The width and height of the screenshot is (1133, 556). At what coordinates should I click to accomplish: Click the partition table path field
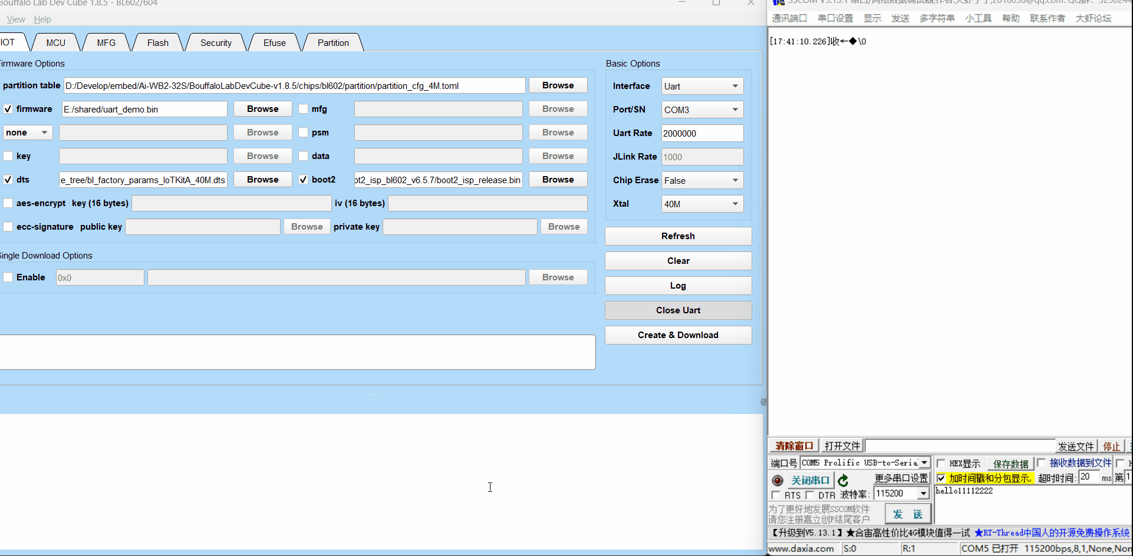tap(294, 85)
